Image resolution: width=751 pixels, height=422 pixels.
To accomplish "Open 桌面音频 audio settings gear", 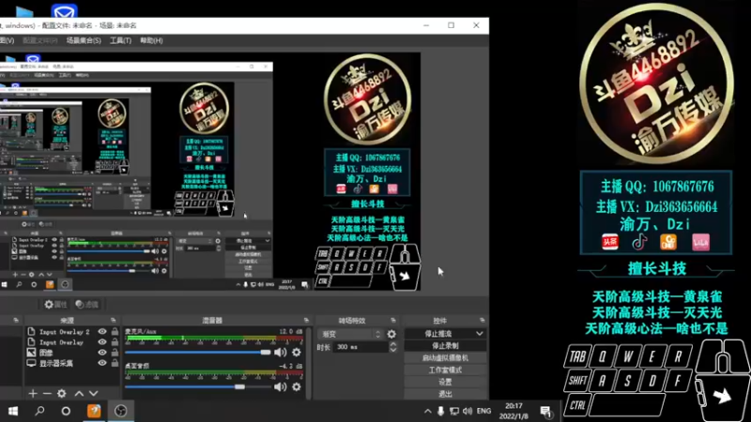I will [x=297, y=386].
